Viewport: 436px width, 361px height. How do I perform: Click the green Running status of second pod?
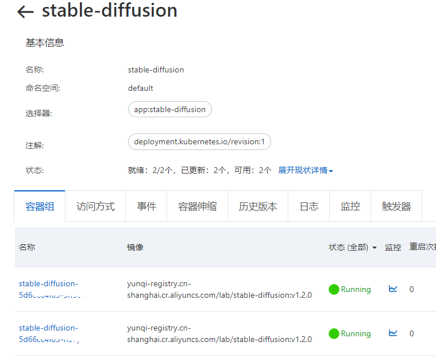(x=349, y=333)
